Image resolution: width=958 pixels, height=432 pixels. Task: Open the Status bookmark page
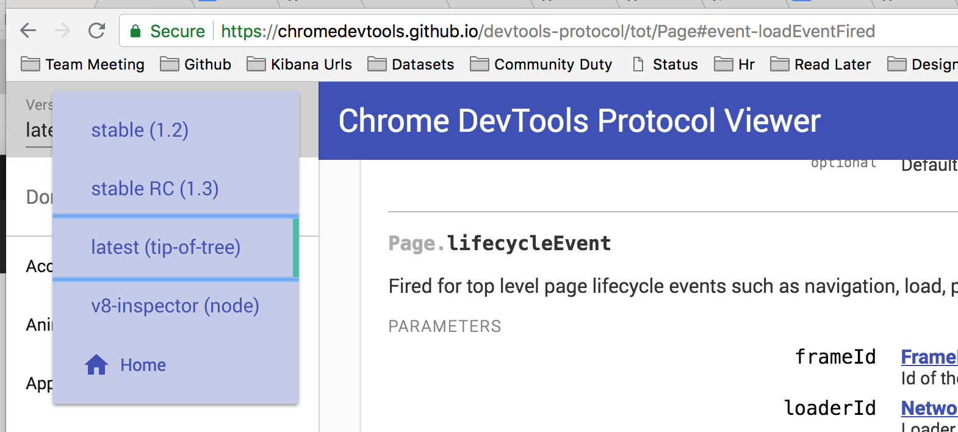pos(664,64)
